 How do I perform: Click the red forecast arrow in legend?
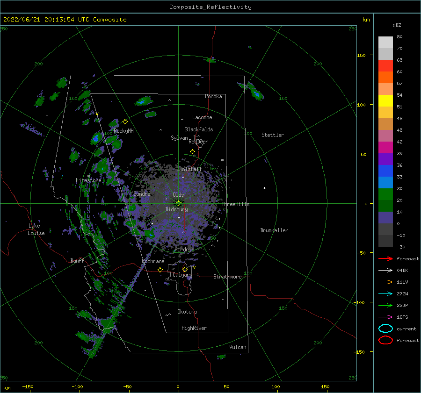point(385,258)
